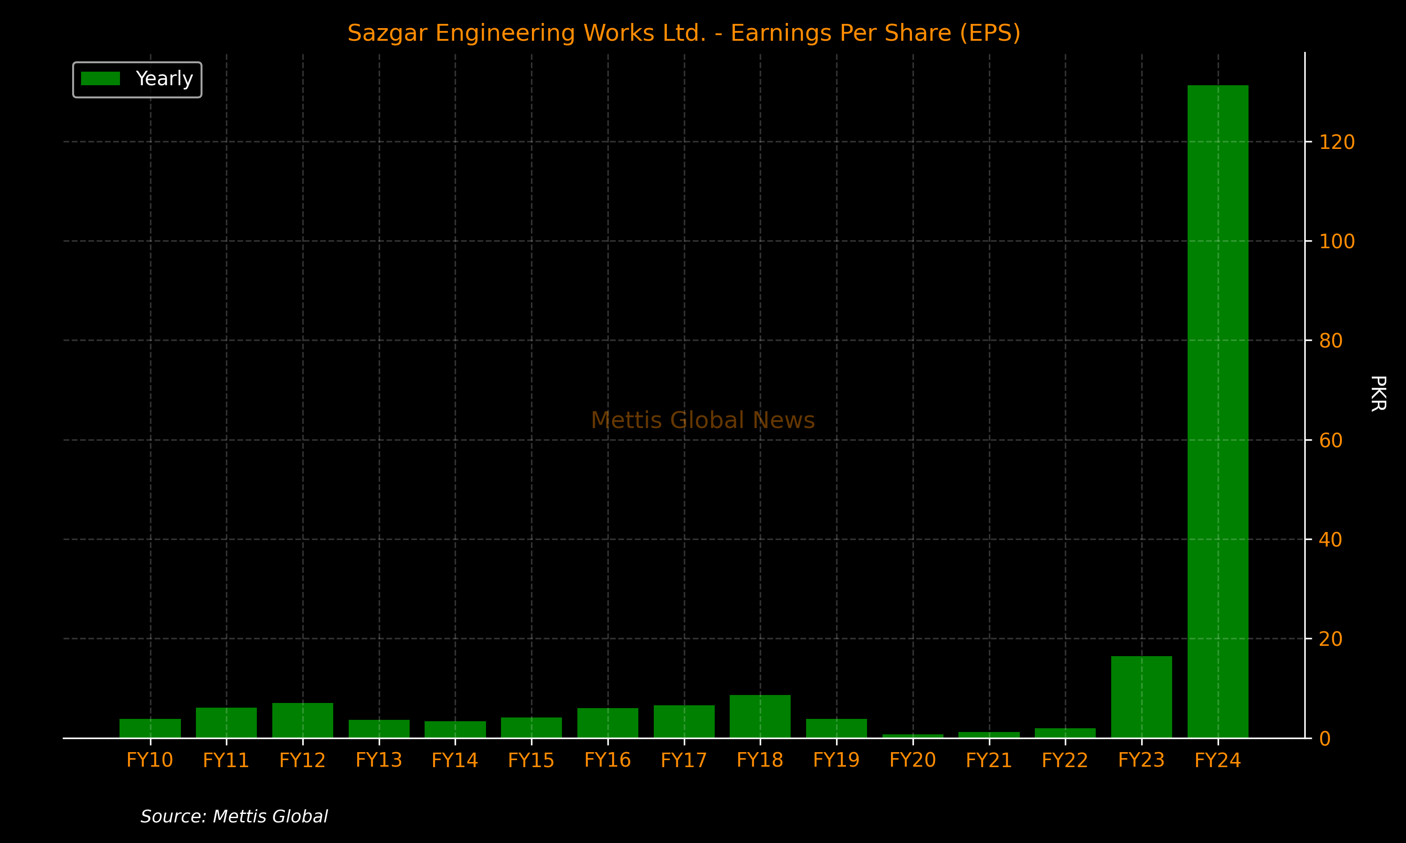Click the FY16 axis label

(607, 760)
